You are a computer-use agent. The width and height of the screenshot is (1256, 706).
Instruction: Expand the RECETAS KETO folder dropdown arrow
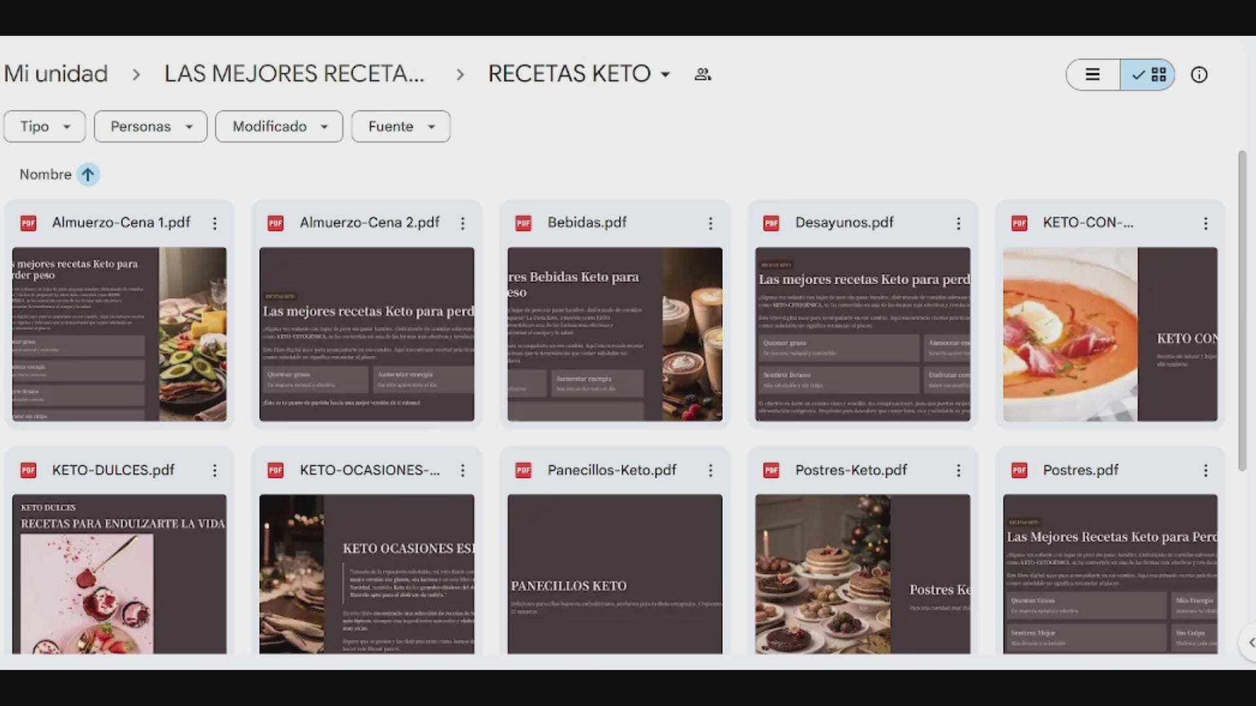click(665, 75)
